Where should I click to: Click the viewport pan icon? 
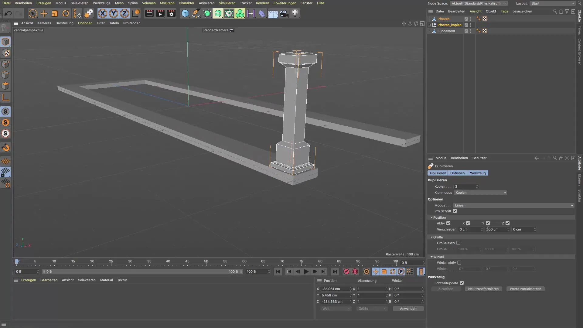click(404, 23)
